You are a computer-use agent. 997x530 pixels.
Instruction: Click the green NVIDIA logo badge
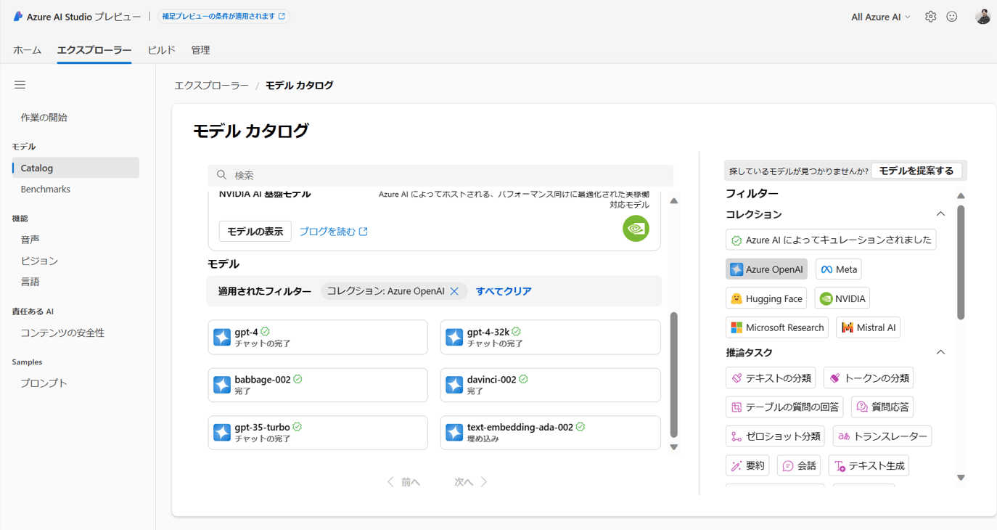pos(636,228)
